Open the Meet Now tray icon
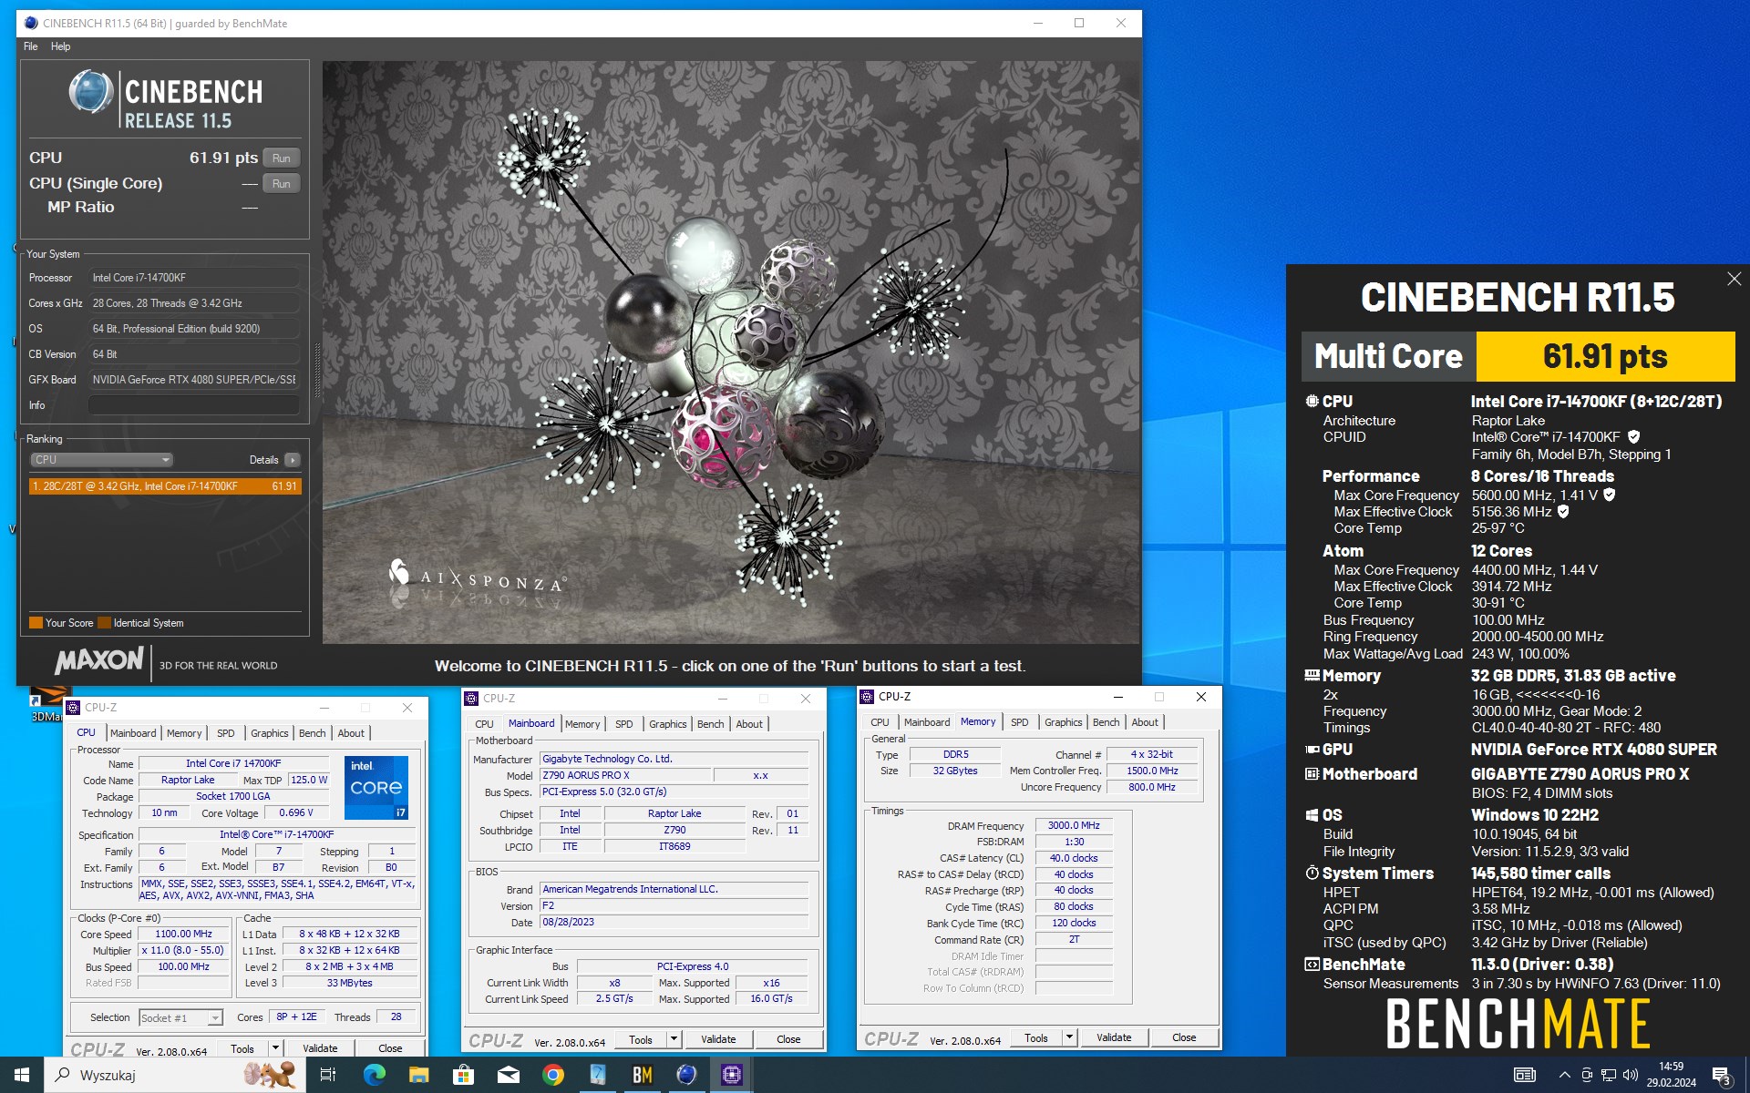The image size is (1750, 1093). (1587, 1075)
